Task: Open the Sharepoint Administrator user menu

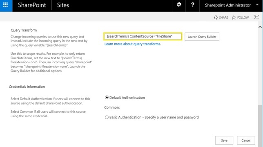Action: click(228, 5)
